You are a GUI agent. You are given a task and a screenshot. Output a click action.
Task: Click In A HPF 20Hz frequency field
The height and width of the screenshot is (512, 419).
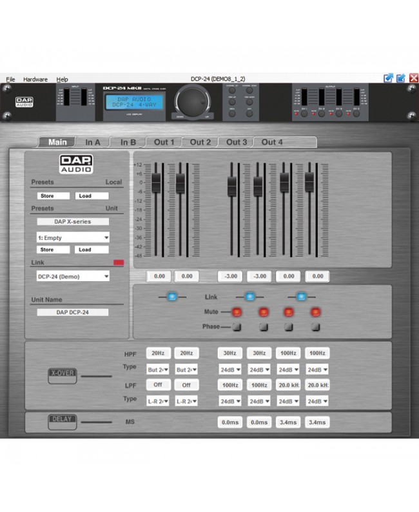point(159,353)
